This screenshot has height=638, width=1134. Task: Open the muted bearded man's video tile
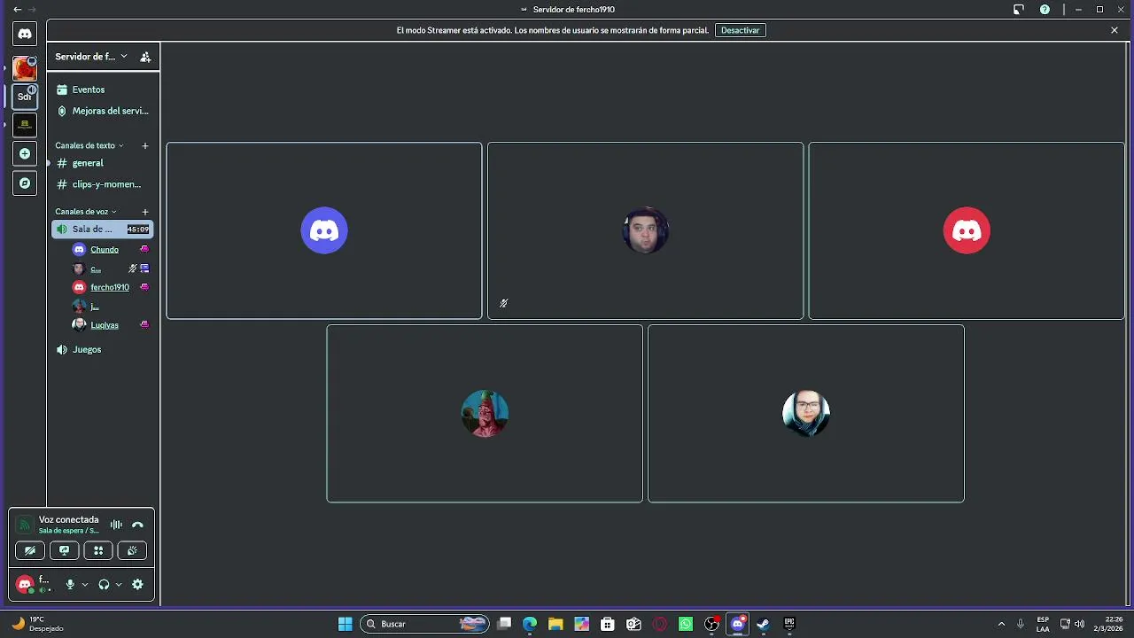(645, 230)
